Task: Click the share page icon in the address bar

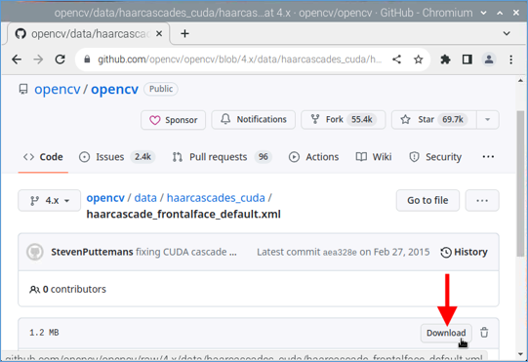Action: (396, 60)
